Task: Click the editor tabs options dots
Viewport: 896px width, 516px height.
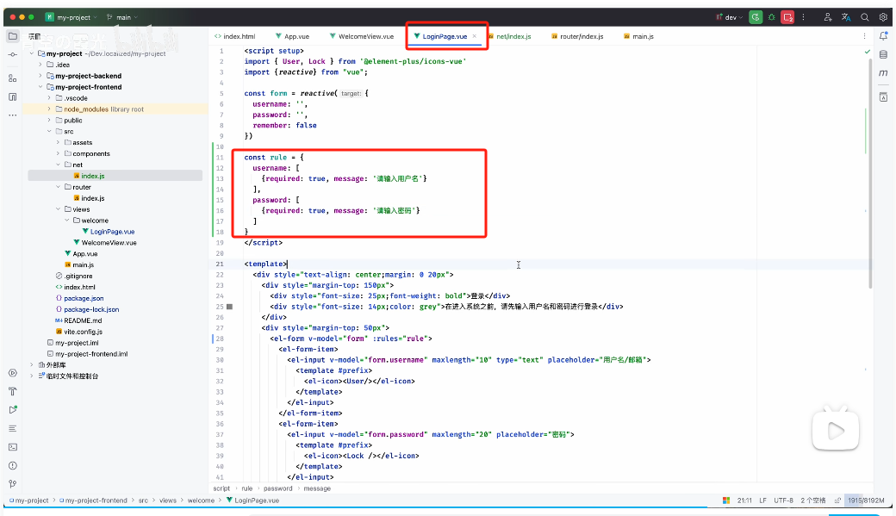Action: coord(864,36)
